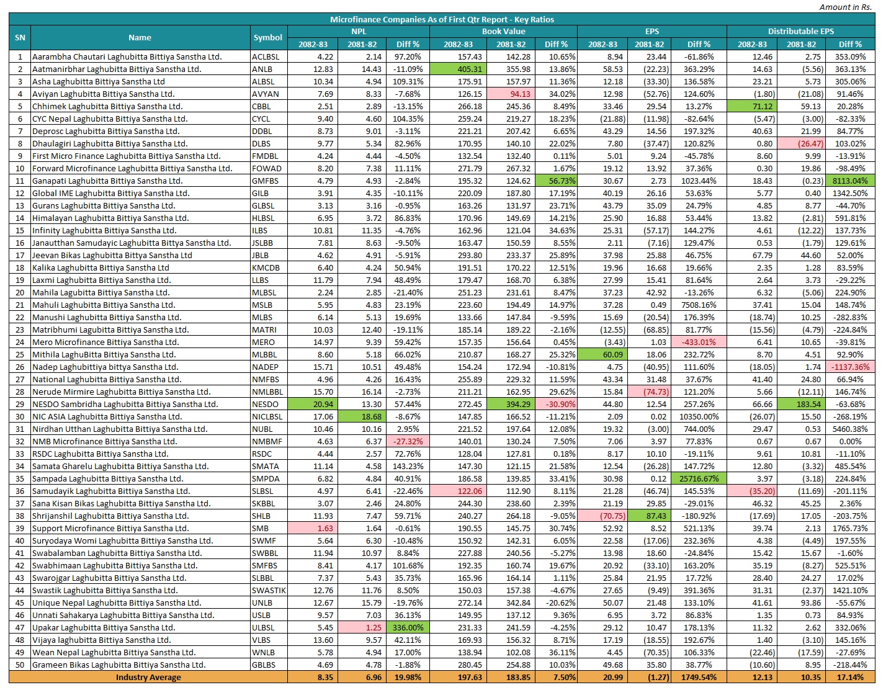Select the pink -433.01% EPS diff cell
This screenshot has height=690, width=886.
699,342
